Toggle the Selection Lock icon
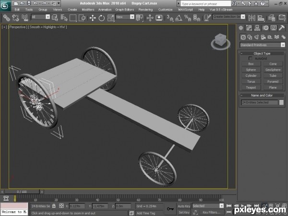Image resolution: width=288 pixels, height=216 pixels. point(54,206)
